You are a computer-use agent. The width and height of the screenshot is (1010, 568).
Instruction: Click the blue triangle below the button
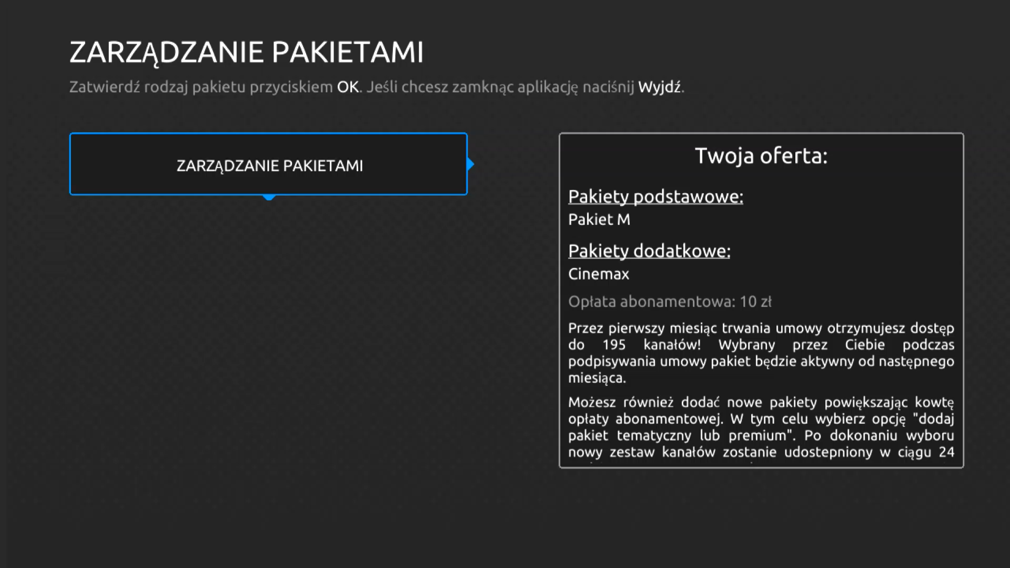269,198
